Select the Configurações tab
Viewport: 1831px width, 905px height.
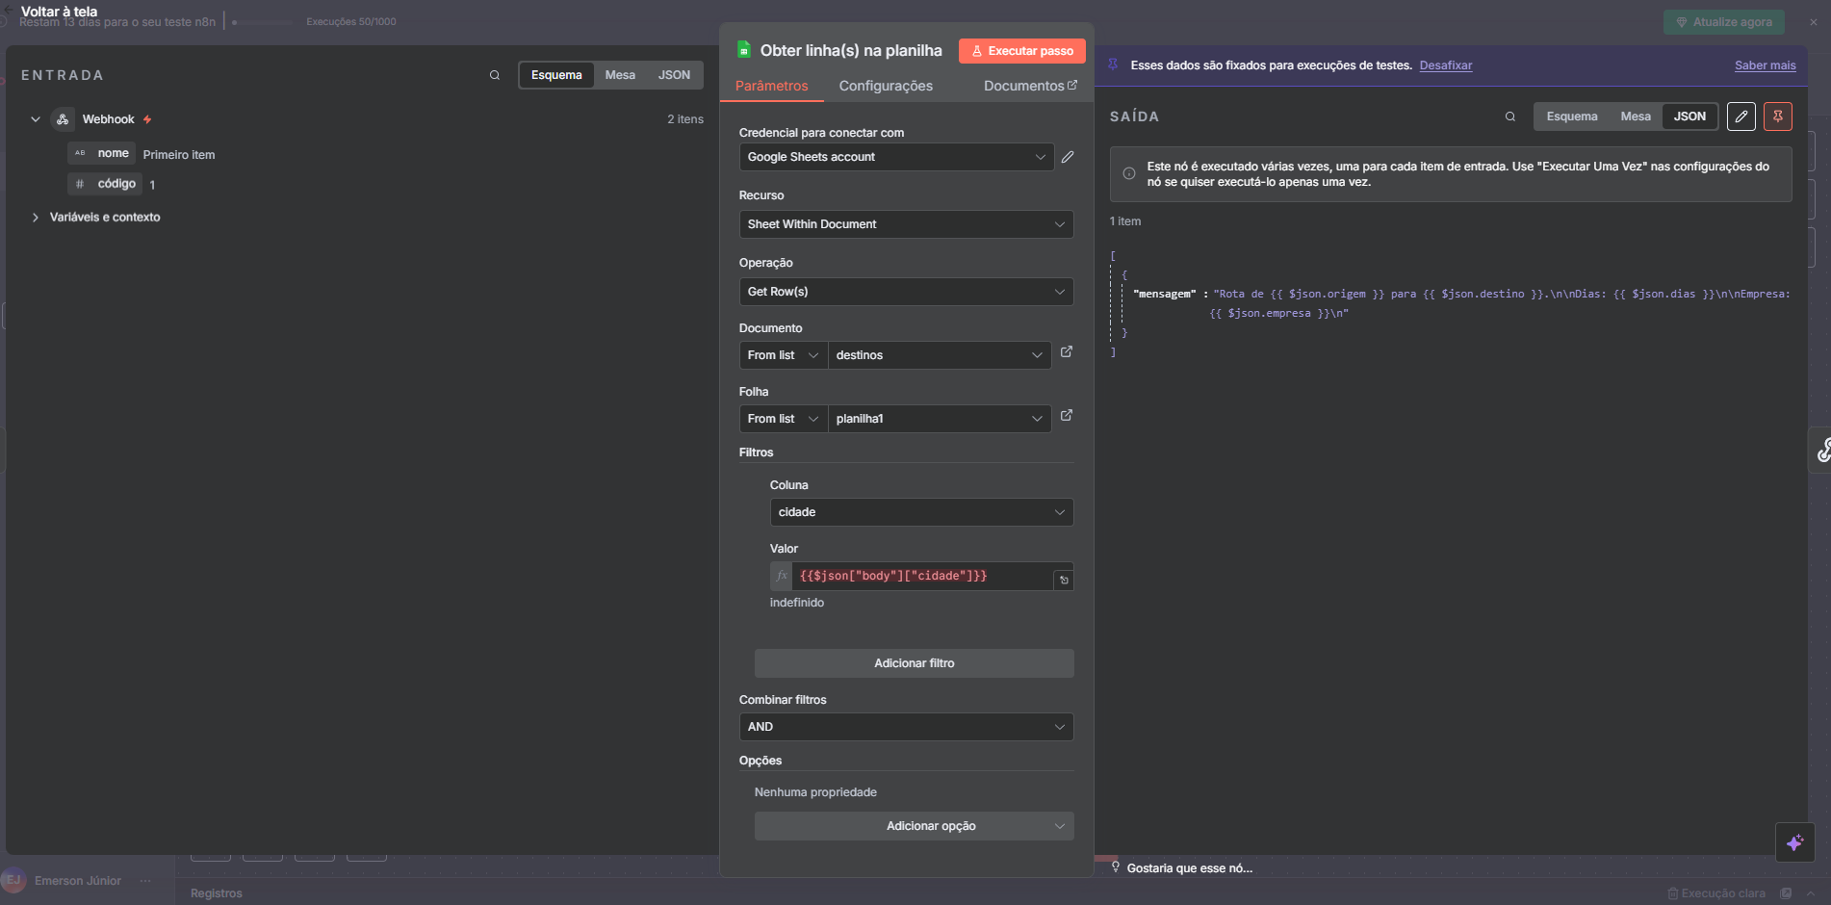tap(886, 86)
